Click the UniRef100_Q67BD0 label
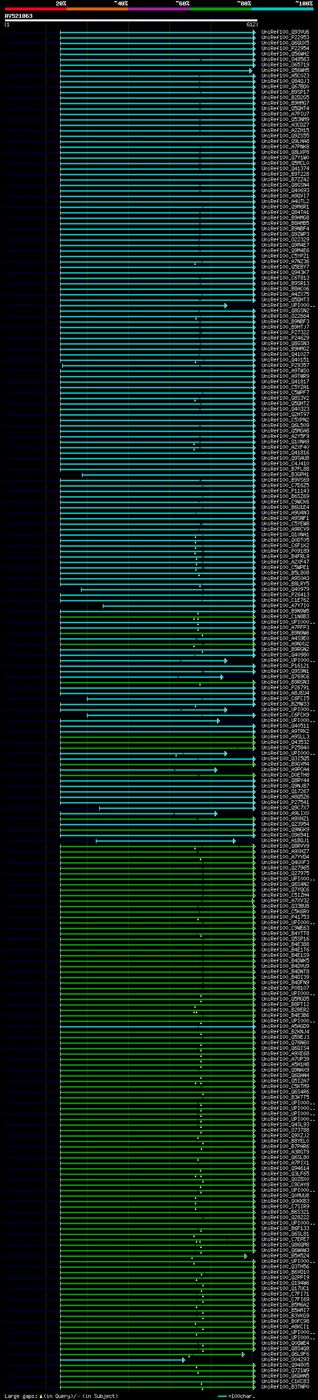This screenshot has height=1400, width=318. 285,86
